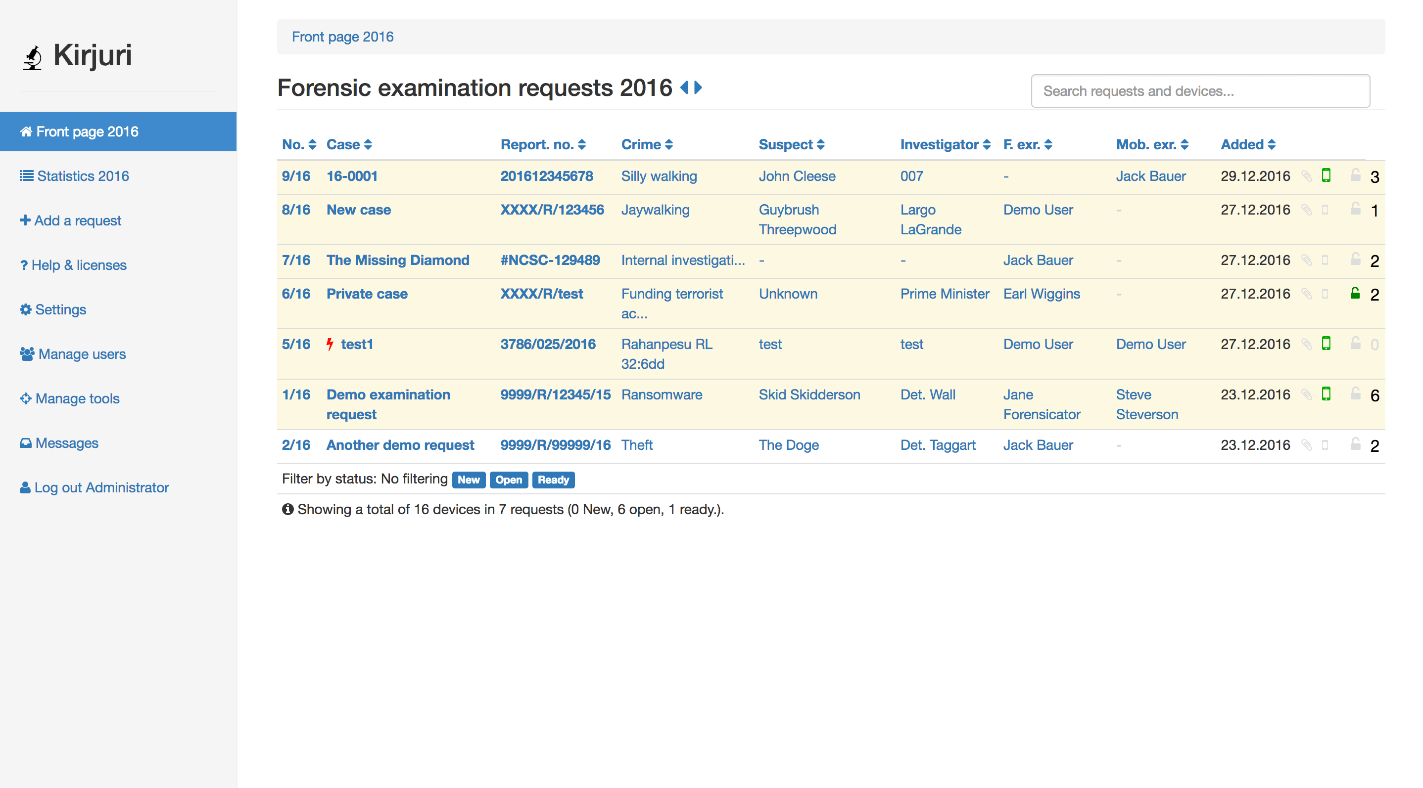This screenshot has height=788, width=1423.
Task: Click the search requests and devices field
Action: click(1200, 91)
